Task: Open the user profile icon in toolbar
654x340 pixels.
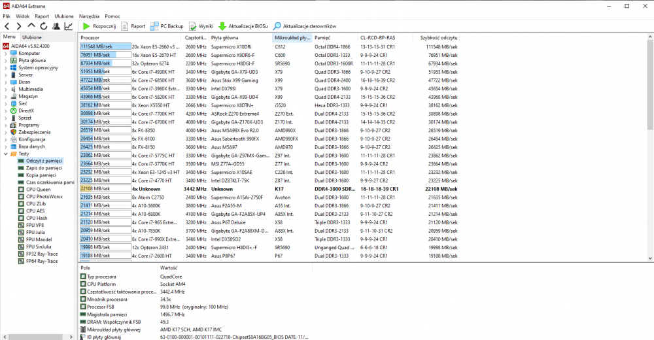Action: 56,26
